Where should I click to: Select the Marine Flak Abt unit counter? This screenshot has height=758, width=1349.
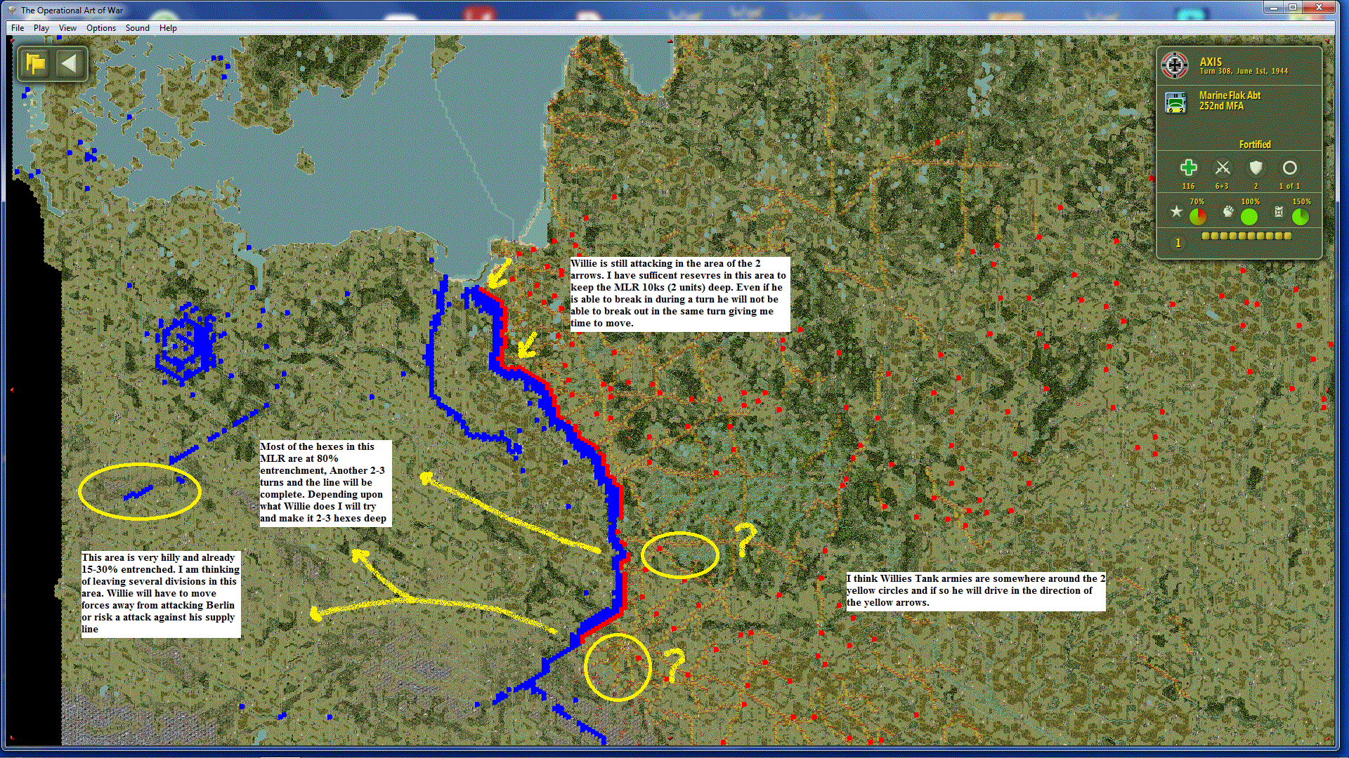(1175, 102)
